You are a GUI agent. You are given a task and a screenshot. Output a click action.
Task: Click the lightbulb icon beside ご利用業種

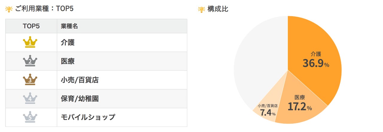tap(9, 9)
